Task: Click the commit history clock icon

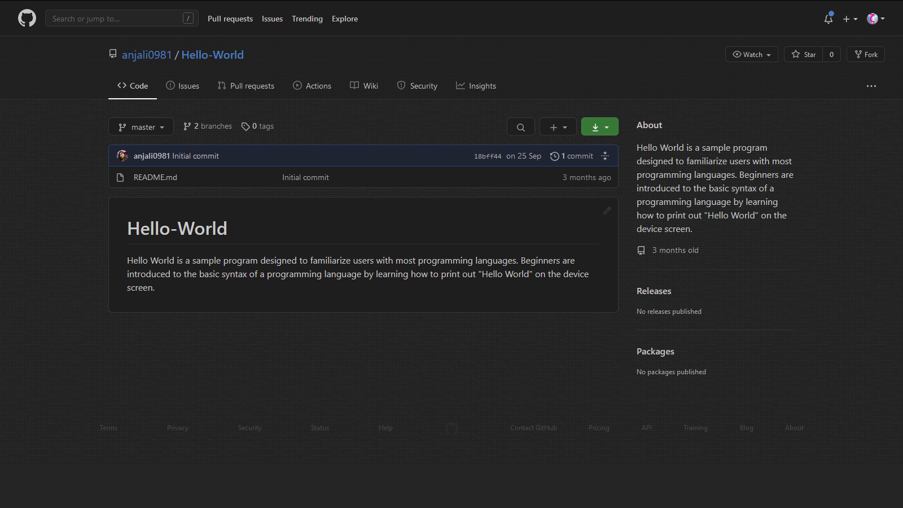Action: 555,156
